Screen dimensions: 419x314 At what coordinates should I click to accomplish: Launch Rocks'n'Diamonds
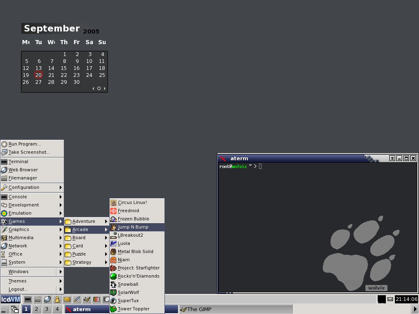137,276
